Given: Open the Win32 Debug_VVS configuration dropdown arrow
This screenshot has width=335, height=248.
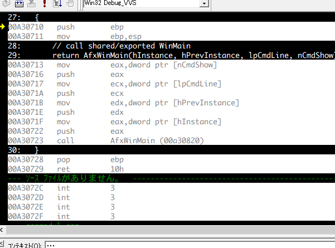Looking at the screenshot, I should click(204, 3).
